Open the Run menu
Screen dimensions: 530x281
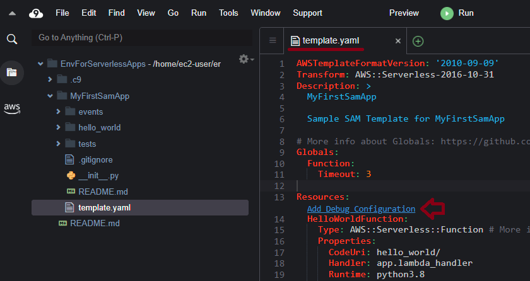198,13
